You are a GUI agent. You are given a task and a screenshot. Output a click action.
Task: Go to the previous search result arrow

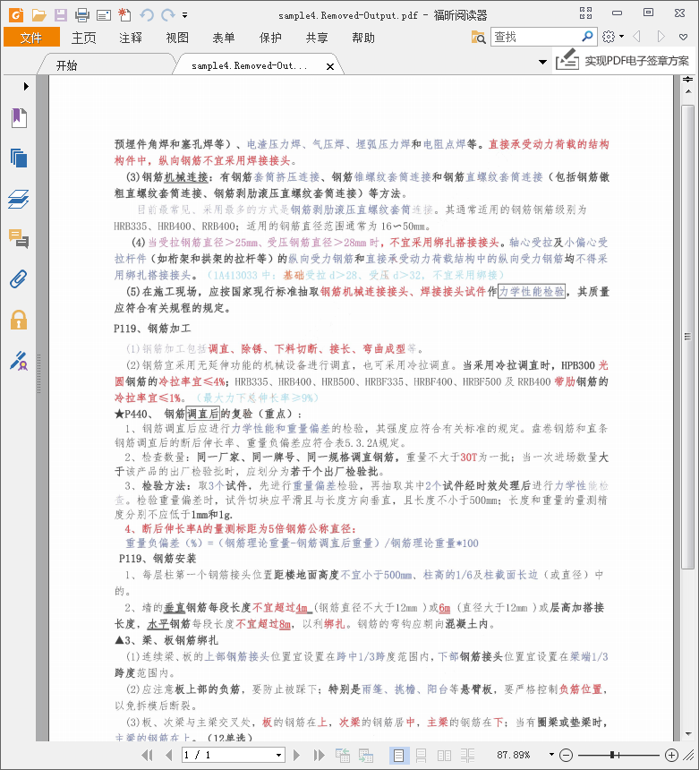pos(636,37)
